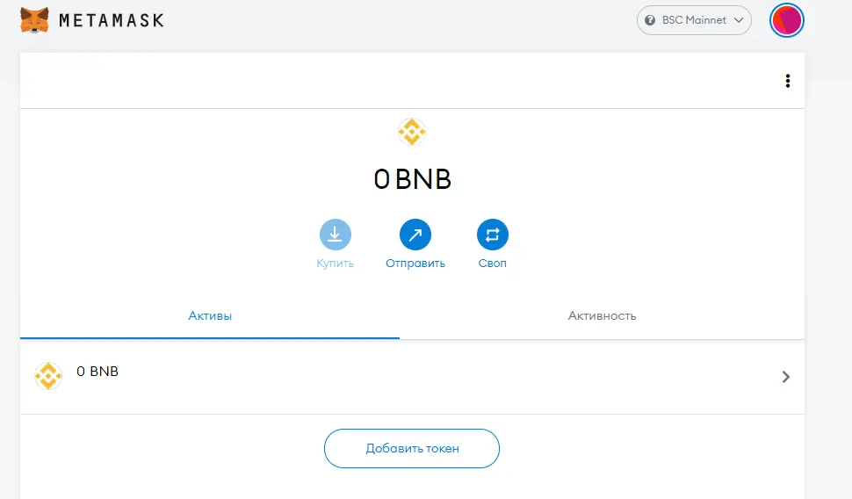Click the Купить download icon
Image resolution: width=852 pixels, height=499 pixels.
point(335,235)
